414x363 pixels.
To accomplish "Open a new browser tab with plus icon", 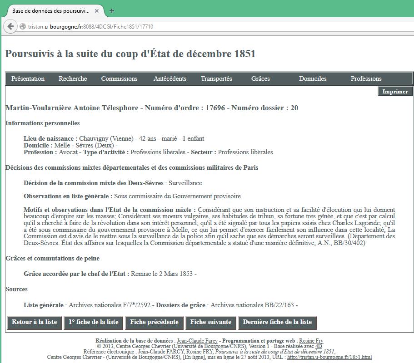I will tap(112, 11).
